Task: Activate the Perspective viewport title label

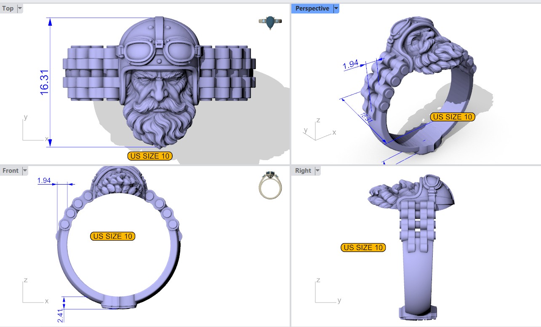Action: (x=312, y=8)
